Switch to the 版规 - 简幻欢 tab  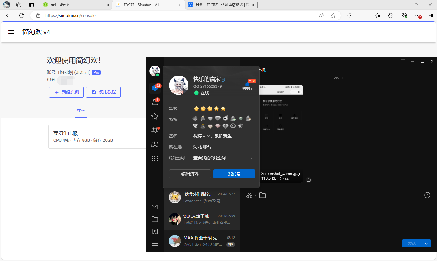(222, 5)
